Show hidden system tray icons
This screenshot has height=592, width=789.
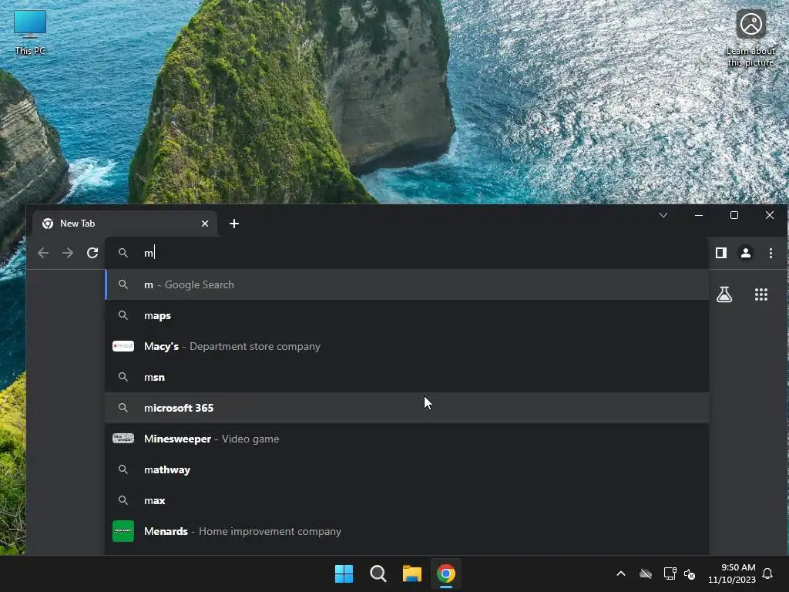click(621, 573)
